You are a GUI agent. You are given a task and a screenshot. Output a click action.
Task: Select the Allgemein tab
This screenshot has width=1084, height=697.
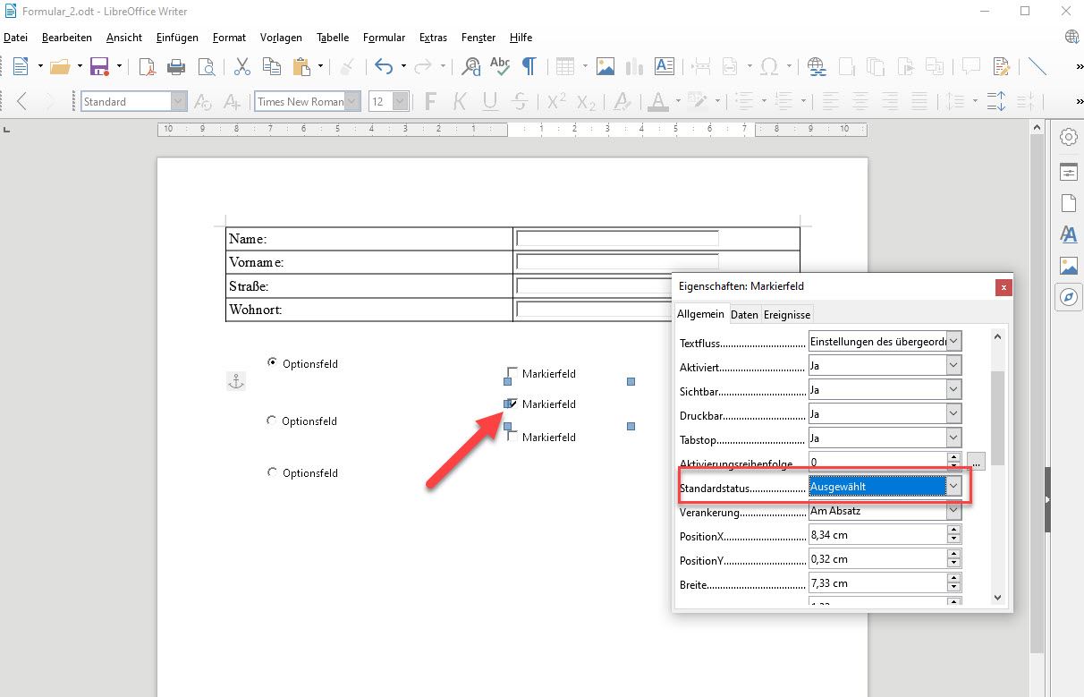[701, 314]
